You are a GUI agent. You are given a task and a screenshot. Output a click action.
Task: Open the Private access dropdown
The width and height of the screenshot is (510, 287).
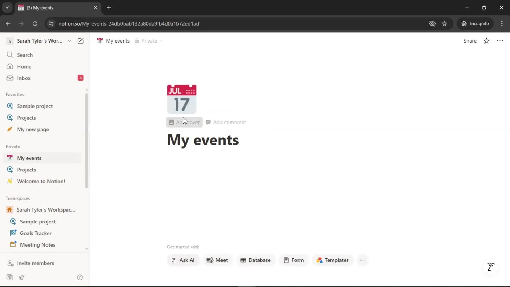149,41
